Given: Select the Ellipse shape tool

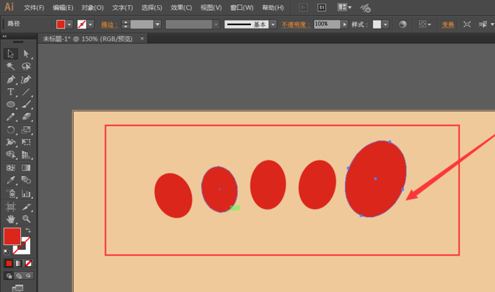Looking at the screenshot, I should click(11, 104).
